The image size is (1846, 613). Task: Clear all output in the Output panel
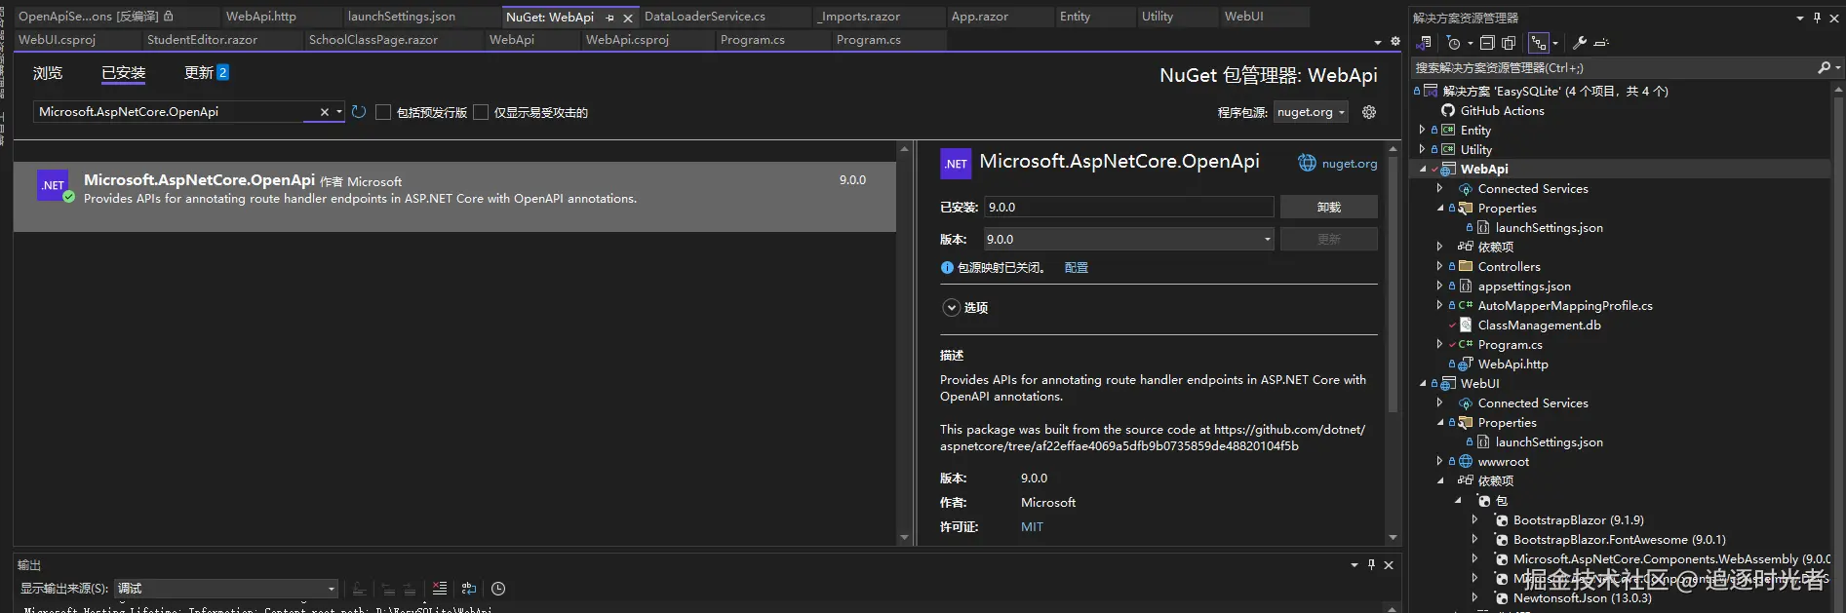tap(440, 589)
